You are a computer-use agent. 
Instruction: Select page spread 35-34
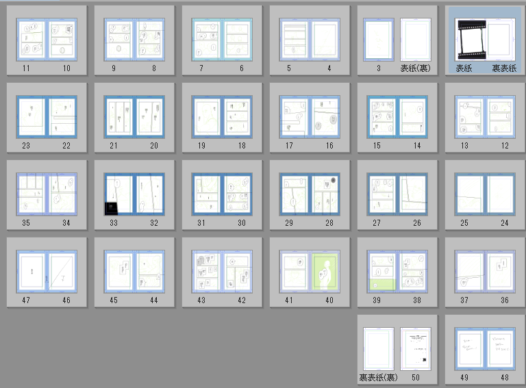[x=47, y=194]
